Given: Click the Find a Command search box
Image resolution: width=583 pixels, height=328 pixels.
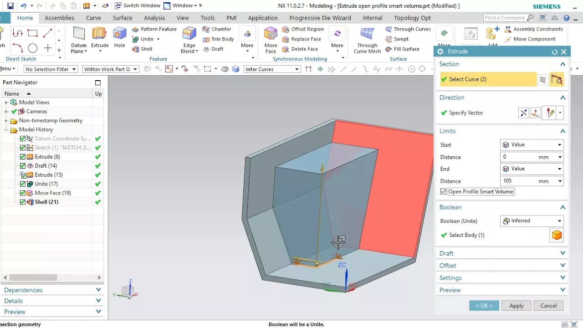Looking at the screenshot, I should tap(509, 18).
